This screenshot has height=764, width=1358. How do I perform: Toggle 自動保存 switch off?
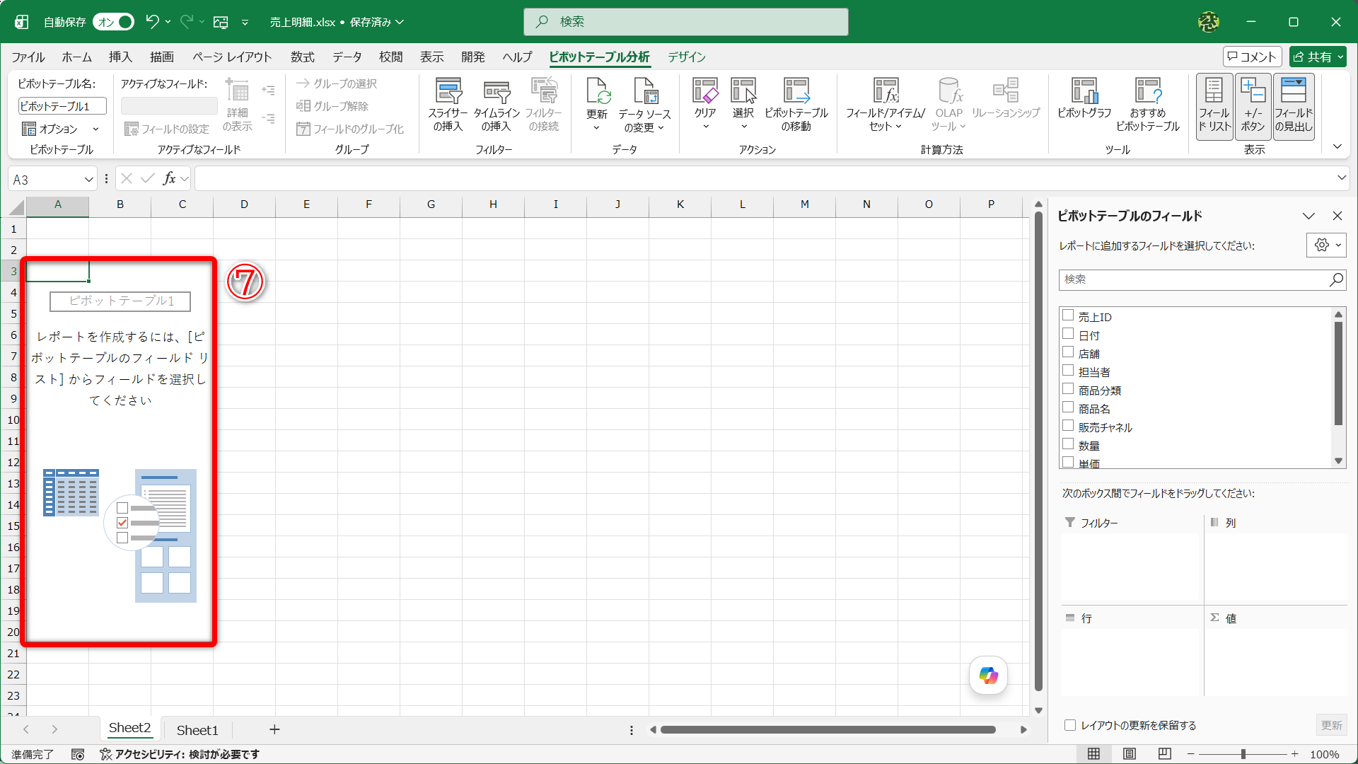[x=113, y=22]
